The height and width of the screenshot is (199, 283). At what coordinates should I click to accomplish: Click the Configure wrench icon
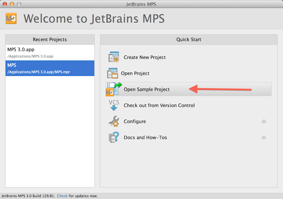pyautogui.click(x=114, y=121)
